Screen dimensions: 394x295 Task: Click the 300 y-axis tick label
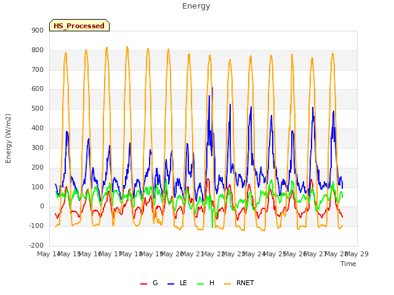point(38,147)
